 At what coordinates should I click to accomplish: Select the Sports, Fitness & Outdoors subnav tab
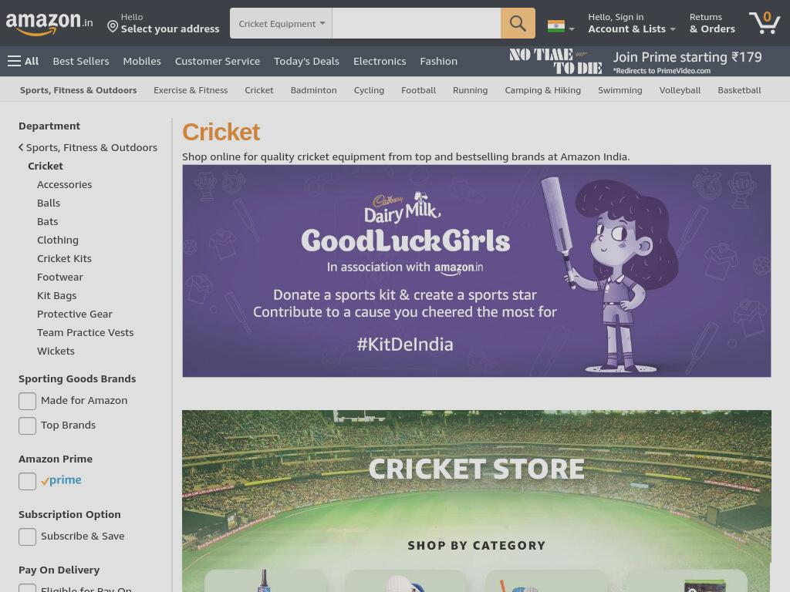78,90
